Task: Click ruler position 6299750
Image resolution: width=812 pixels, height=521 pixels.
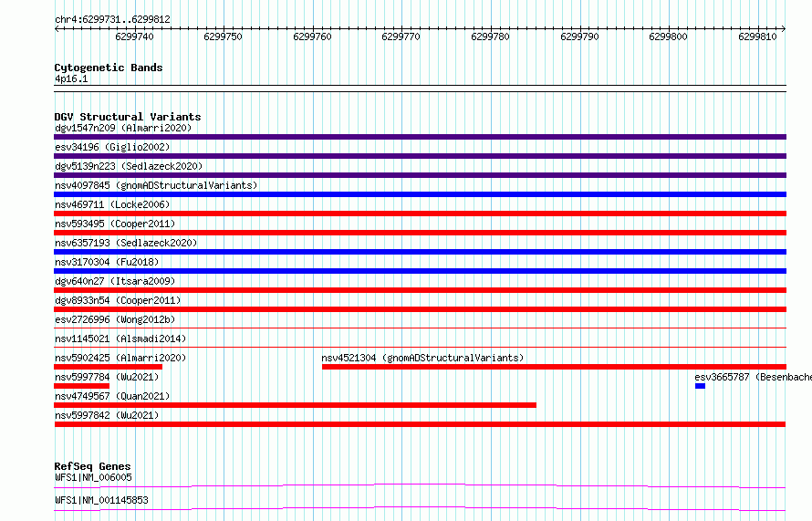Action: (x=224, y=36)
